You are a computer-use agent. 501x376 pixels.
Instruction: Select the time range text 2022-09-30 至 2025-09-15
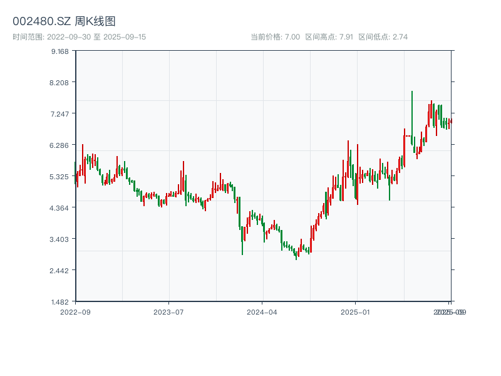96,37
